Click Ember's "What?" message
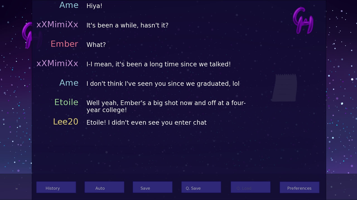Viewport: 357px width, 200px height. tap(96, 45)
